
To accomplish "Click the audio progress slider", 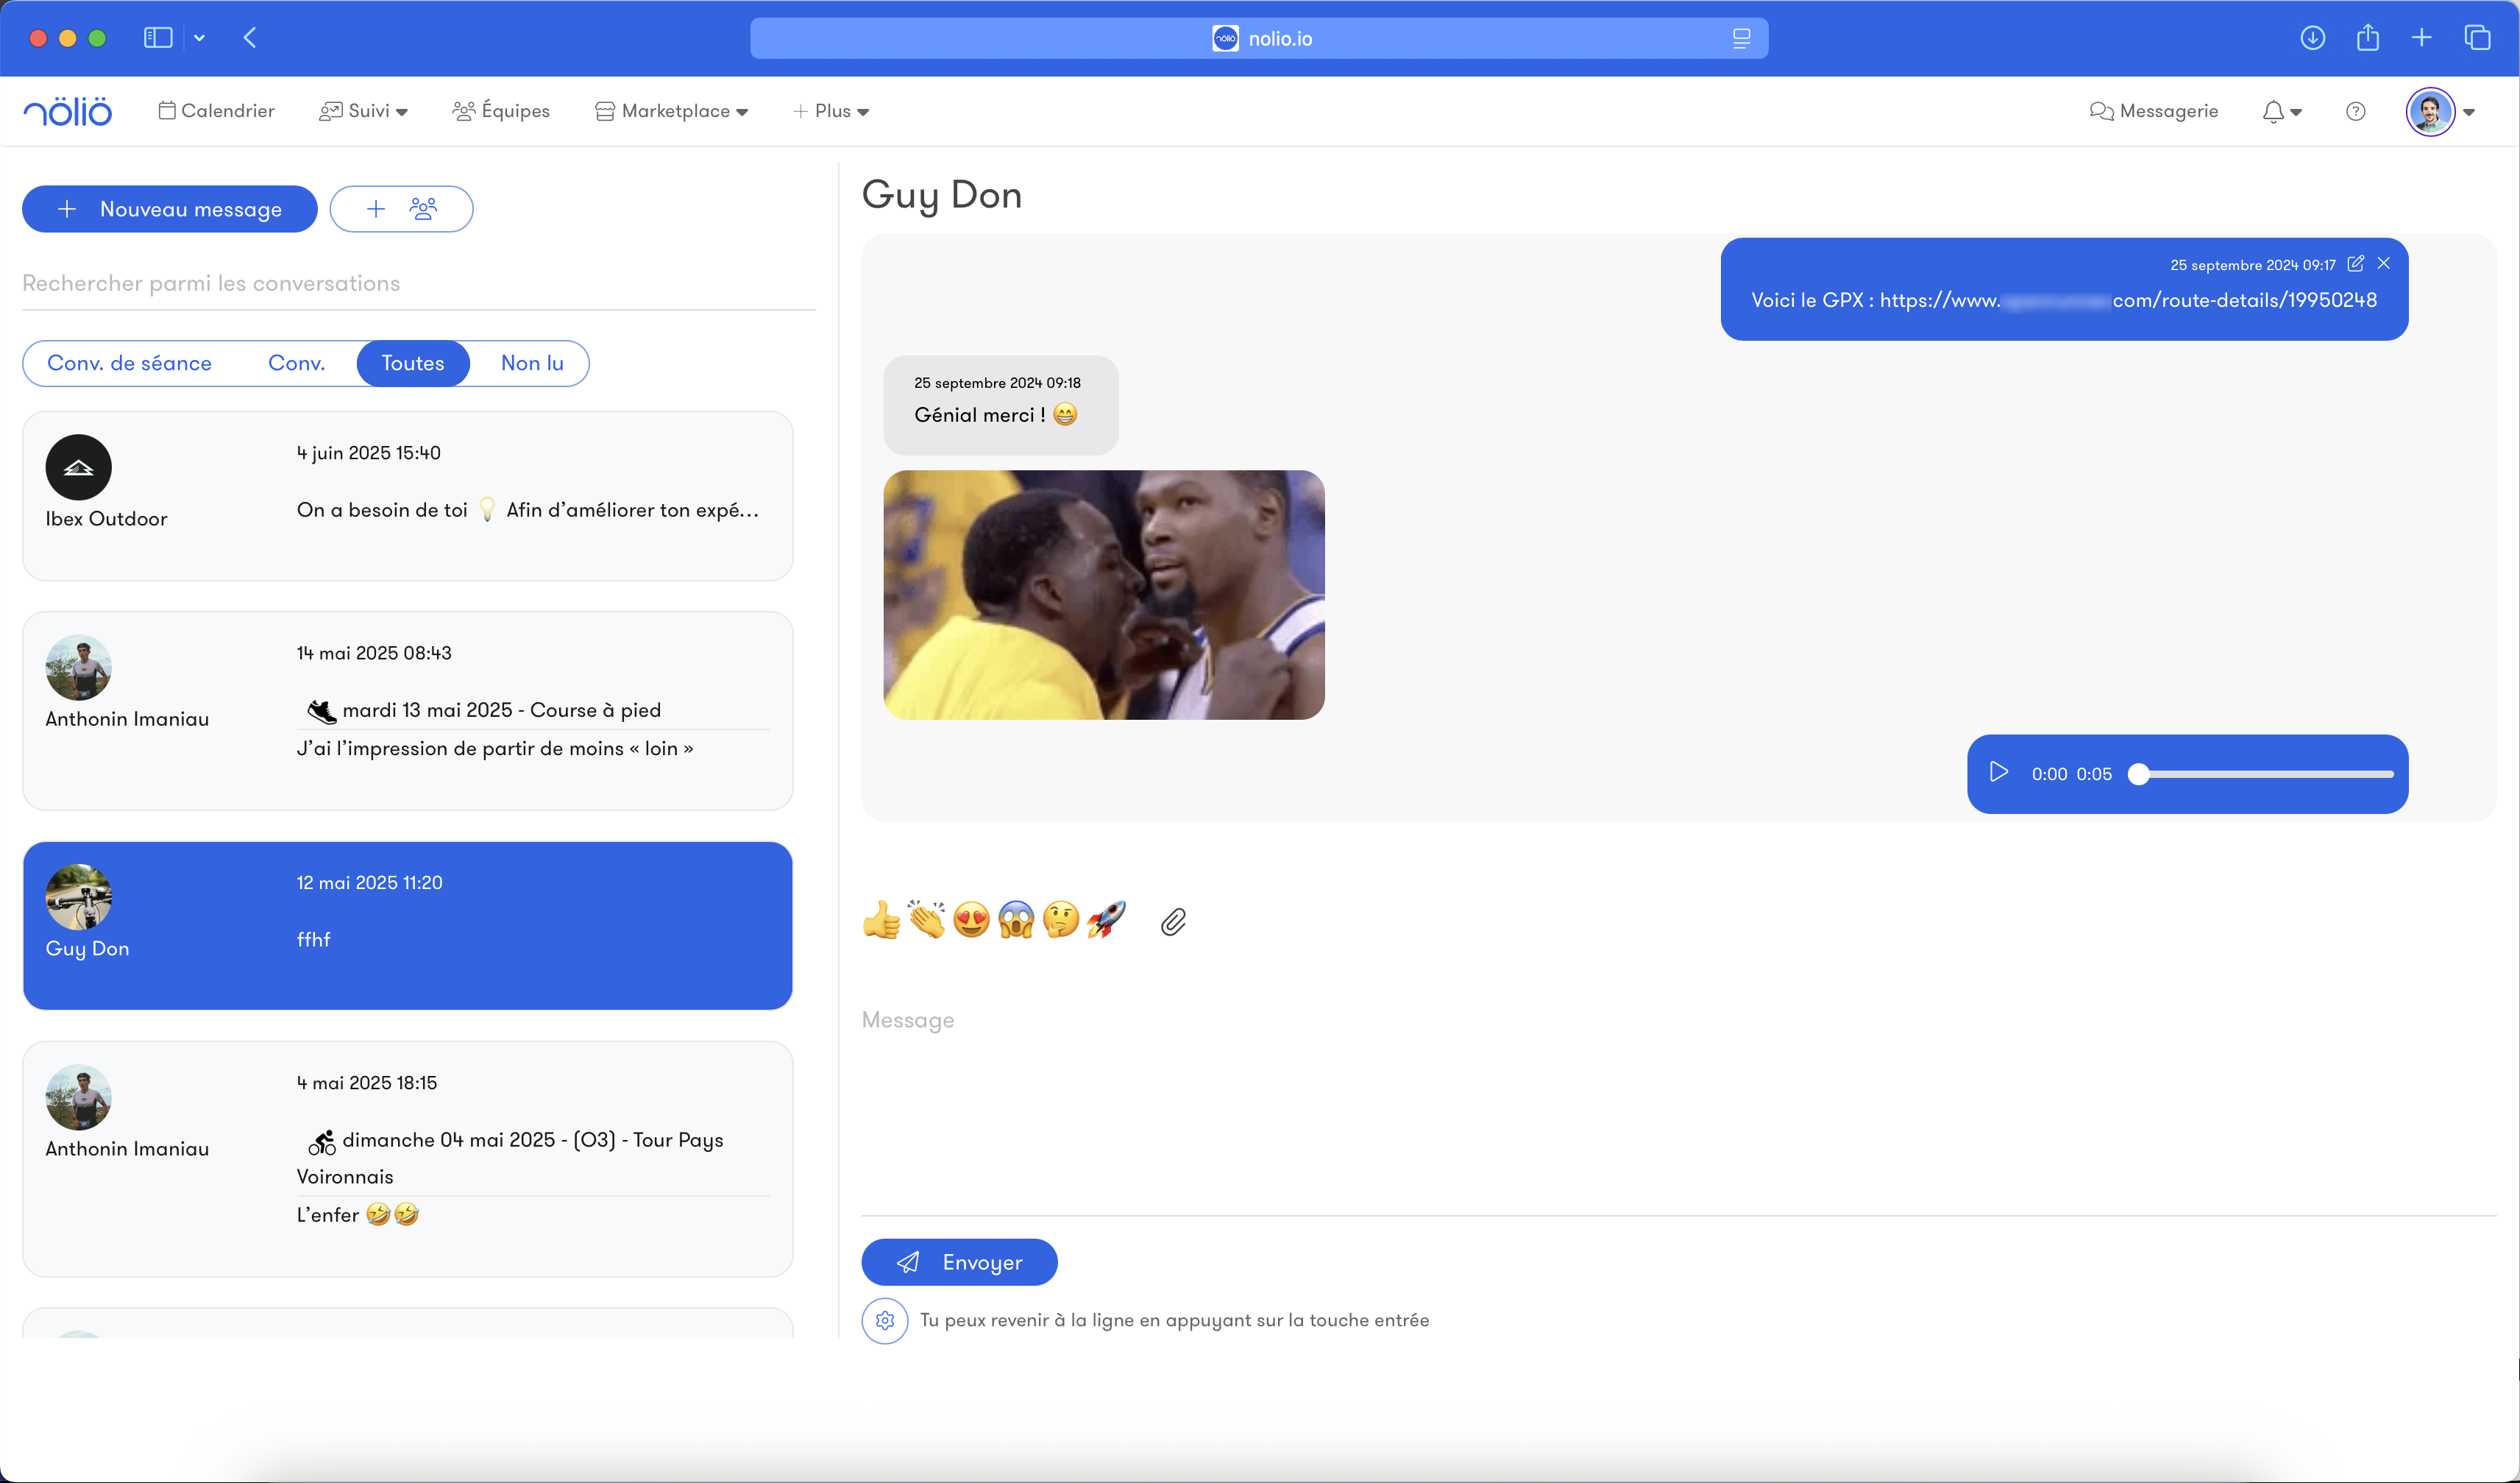I will pyautogui.click(x=2265, y=774).
